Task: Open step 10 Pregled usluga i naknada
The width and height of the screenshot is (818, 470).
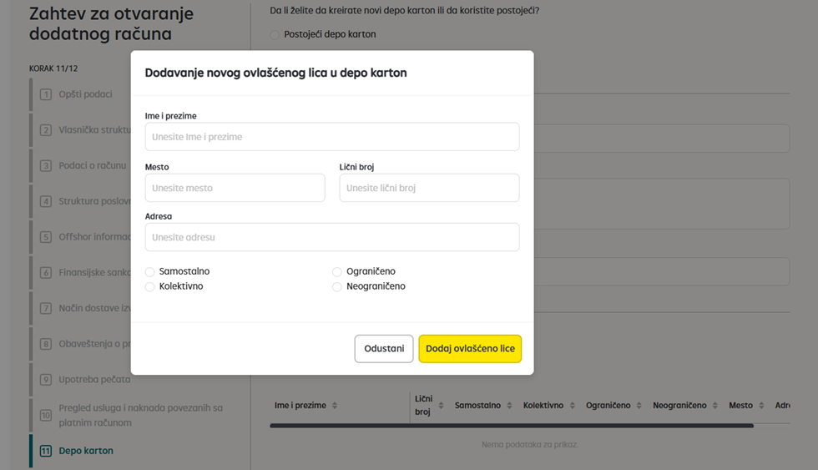Action: pyautogui.click(x=140, y=415)
